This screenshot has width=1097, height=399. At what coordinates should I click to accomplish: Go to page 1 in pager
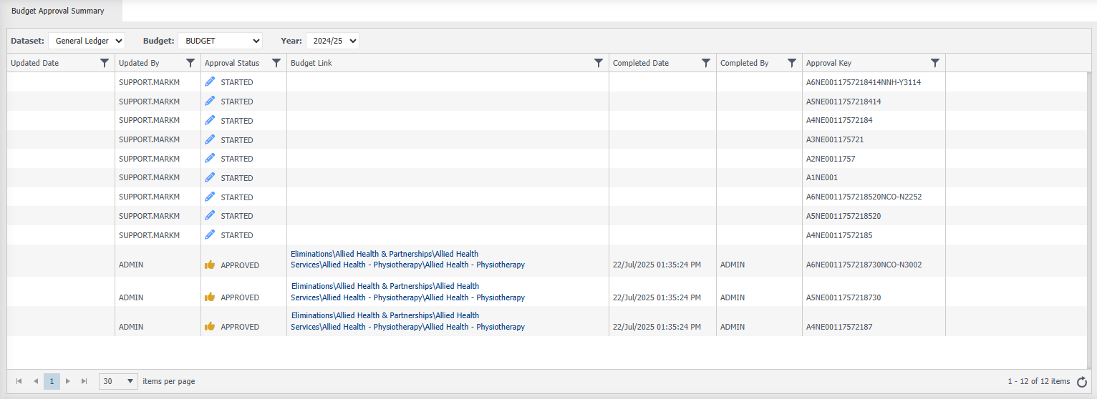pos(52,381)
